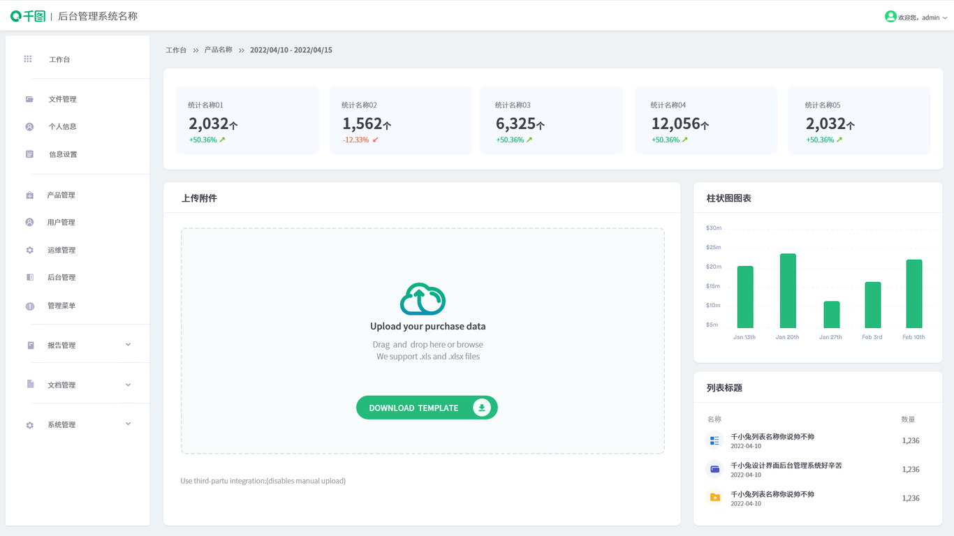The image size is (954, 536).
Task: Click the 后台管理系统名称 header title
Action: pos(98,16)
